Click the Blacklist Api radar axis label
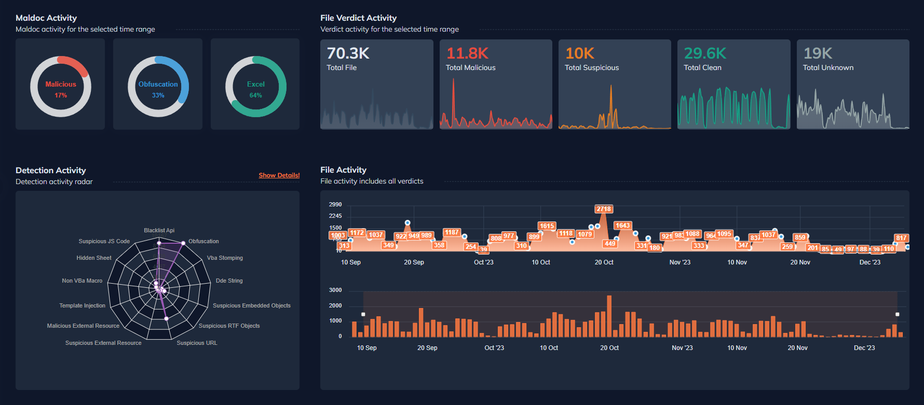The image size is (924, 405). 159,230
